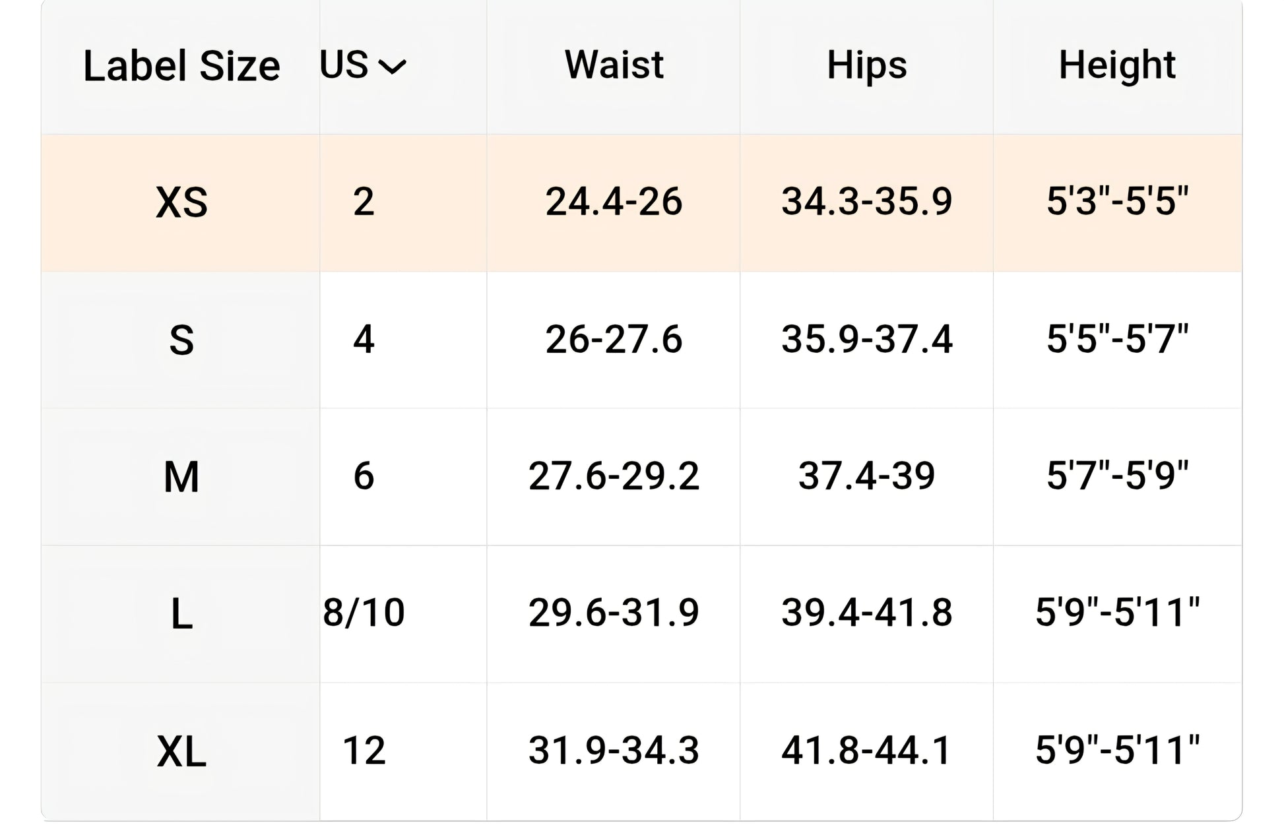The height and width of the screenshot is (833, 1284).
Task: Select the XL label size cell
Action: (x=181, y=752)
